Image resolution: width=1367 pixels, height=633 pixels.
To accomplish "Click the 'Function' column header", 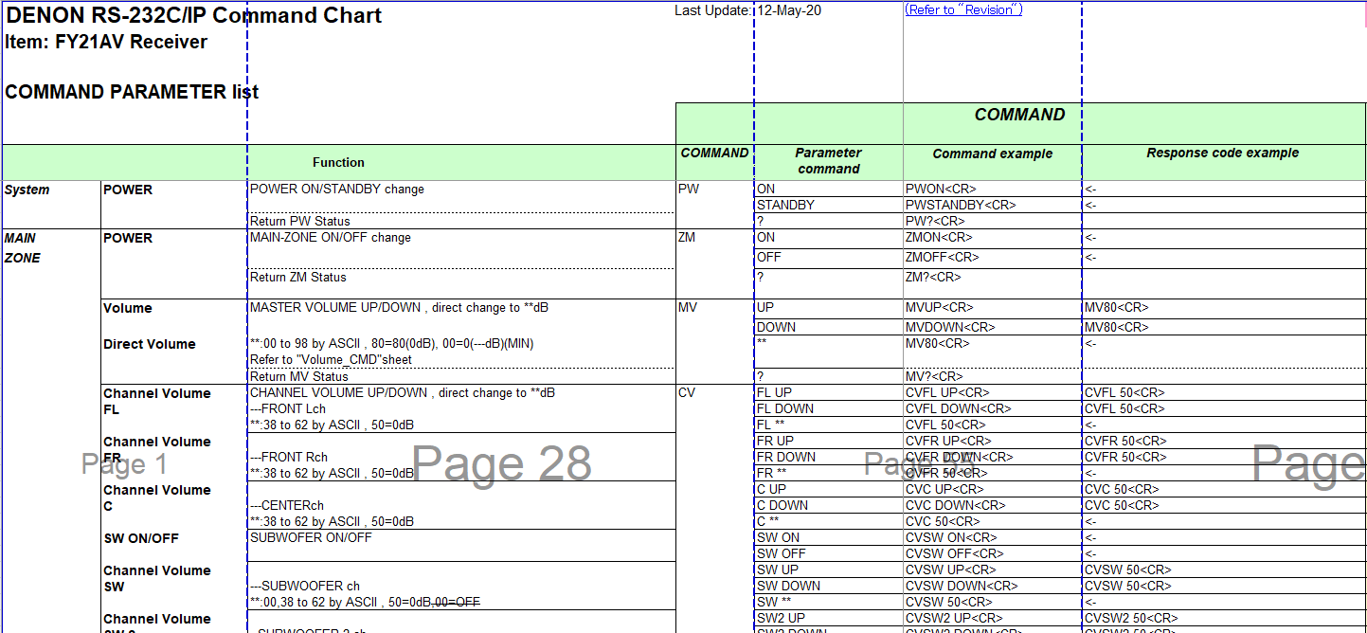I will click(x=338, y=162).
